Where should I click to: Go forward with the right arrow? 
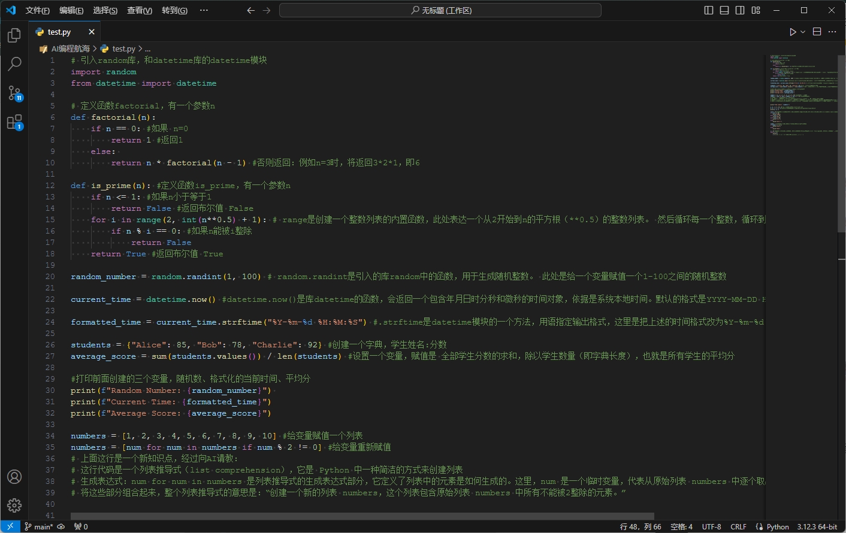[267, 10]
